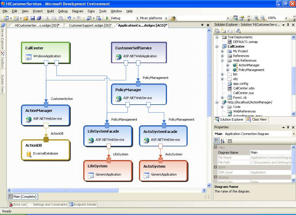Click the Navigate Forward icon
This screenshot has width=296, height=215.
(x=98, y=18)
